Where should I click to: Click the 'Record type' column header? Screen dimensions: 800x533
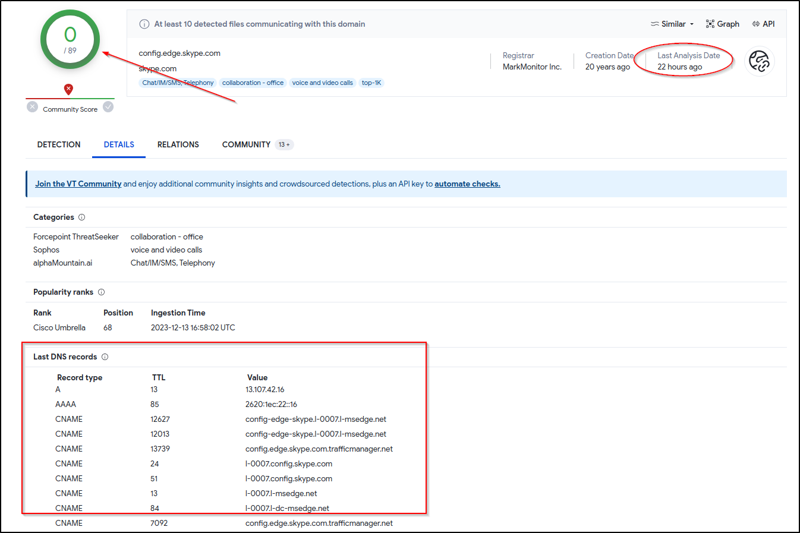[80, 378]
